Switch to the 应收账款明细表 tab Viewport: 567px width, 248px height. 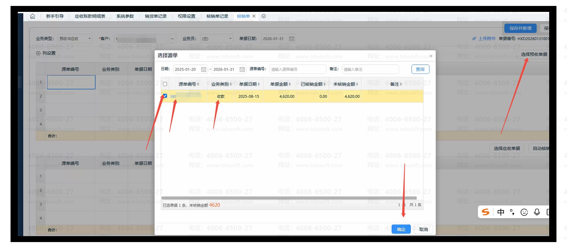[90, 16]
